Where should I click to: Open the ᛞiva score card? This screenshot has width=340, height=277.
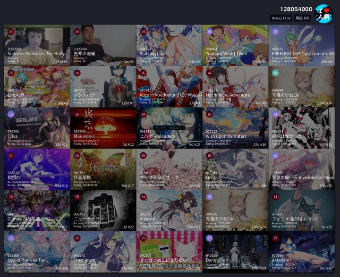[37, 128]
